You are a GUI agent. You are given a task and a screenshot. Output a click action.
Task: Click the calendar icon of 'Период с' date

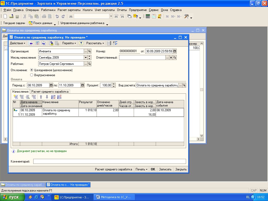(51, 85)
